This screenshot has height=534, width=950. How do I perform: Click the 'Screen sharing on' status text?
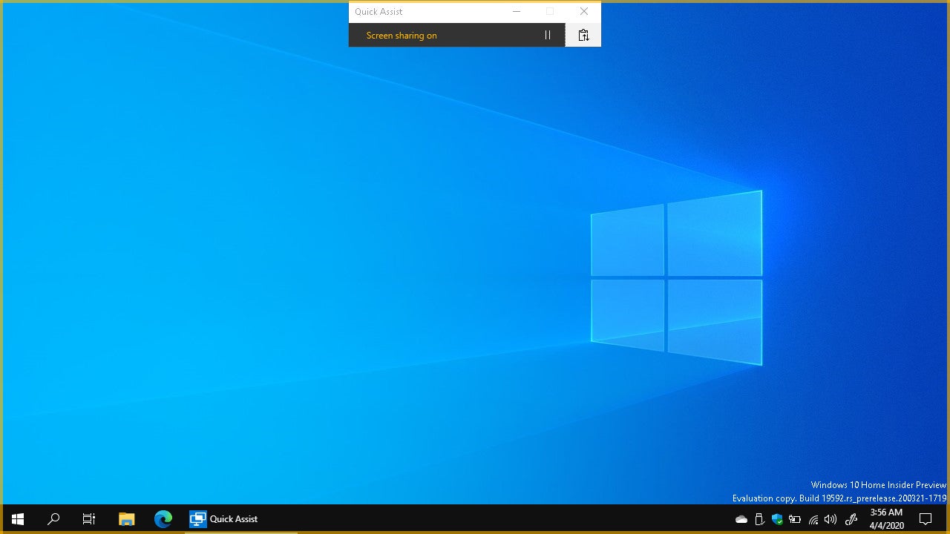(402, 36)
